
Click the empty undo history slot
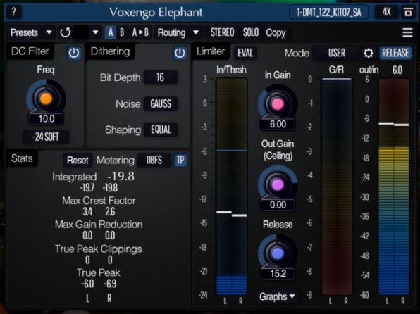(81, 32)
